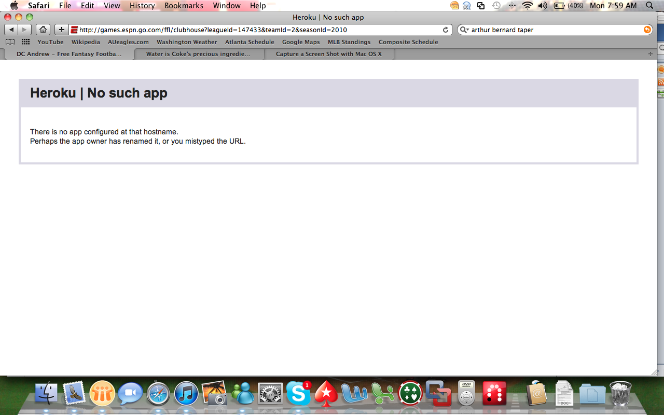Open the Address Book stack in Dock
Screen dimensions: 664x415
(x=536, y=393)
